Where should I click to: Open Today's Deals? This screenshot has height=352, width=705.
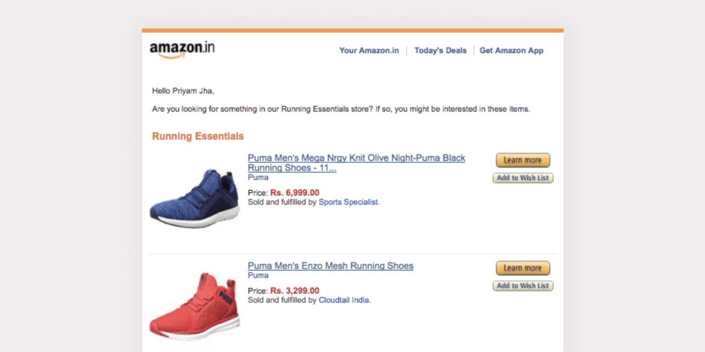point(440,50)
